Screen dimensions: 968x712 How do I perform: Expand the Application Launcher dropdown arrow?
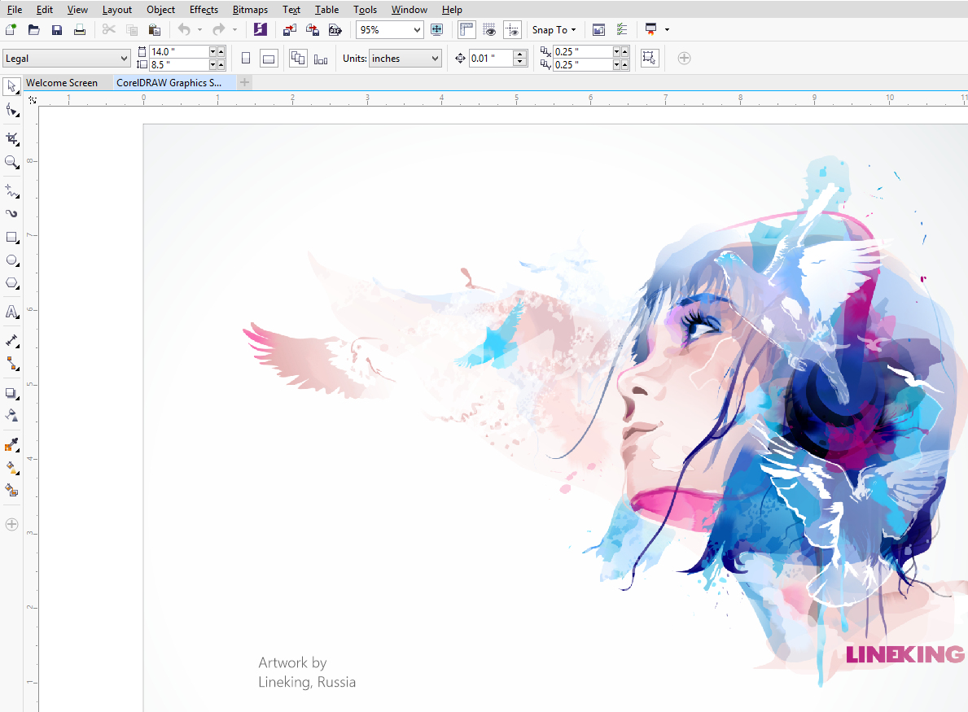pyautogui.click(x=667, y=29)
